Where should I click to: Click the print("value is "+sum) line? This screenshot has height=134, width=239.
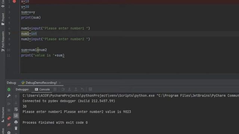(x=43, y=55)
